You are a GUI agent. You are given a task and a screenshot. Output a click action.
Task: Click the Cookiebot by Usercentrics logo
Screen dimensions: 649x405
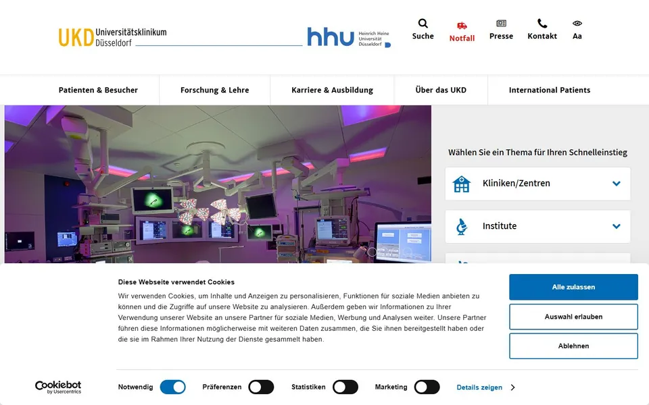point(58,387)
